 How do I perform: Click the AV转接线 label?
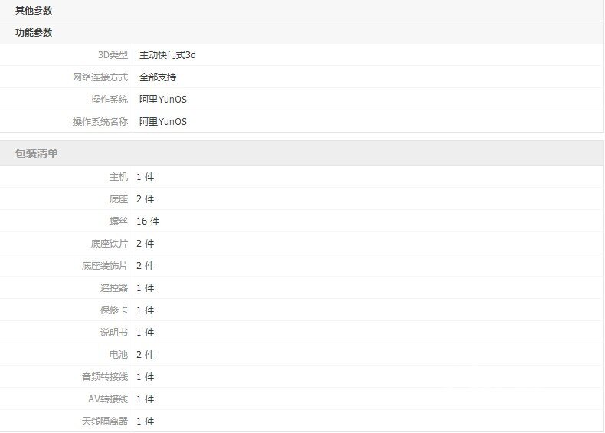(x=108, y=399)
